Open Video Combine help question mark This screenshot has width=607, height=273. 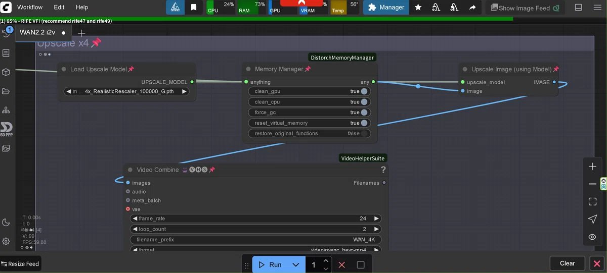(x=383, y=170)
